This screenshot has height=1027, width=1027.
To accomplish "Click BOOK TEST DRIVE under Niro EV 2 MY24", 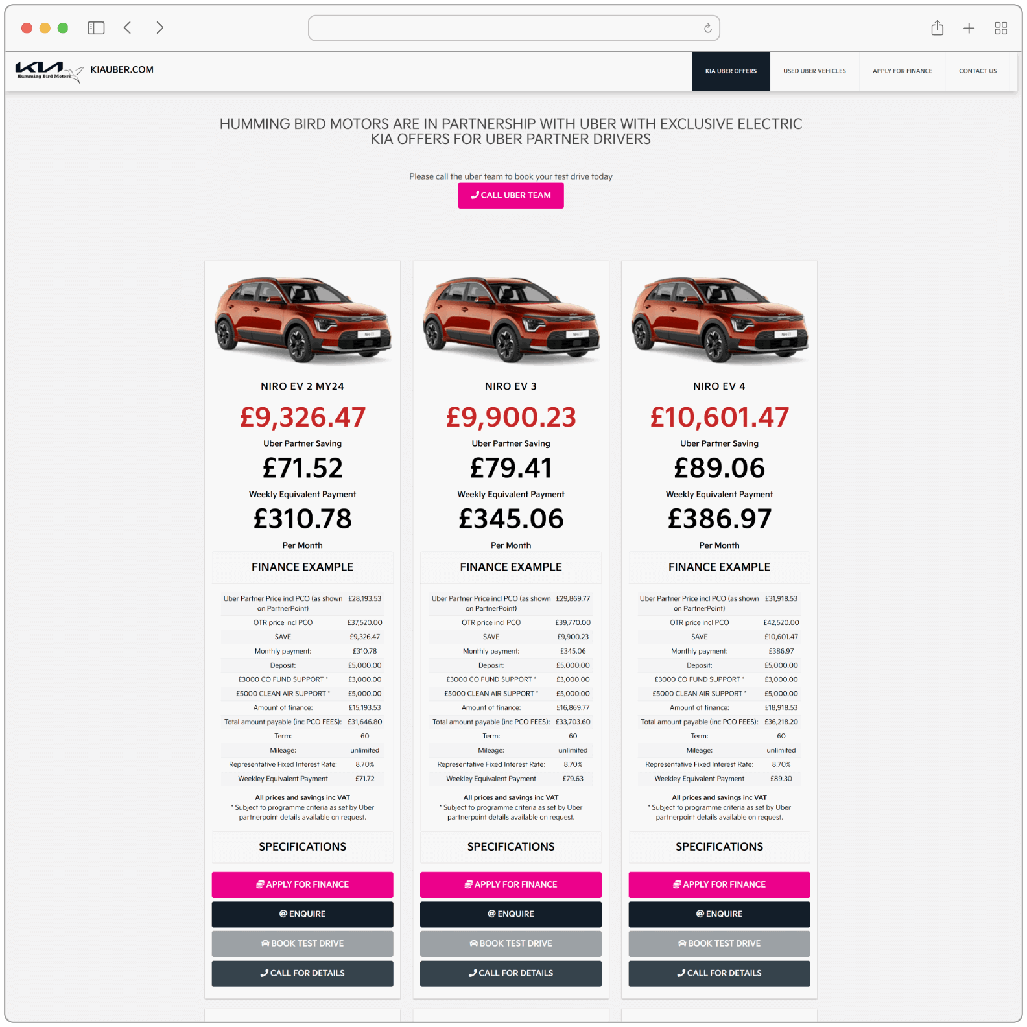I will tap(303, 944).
